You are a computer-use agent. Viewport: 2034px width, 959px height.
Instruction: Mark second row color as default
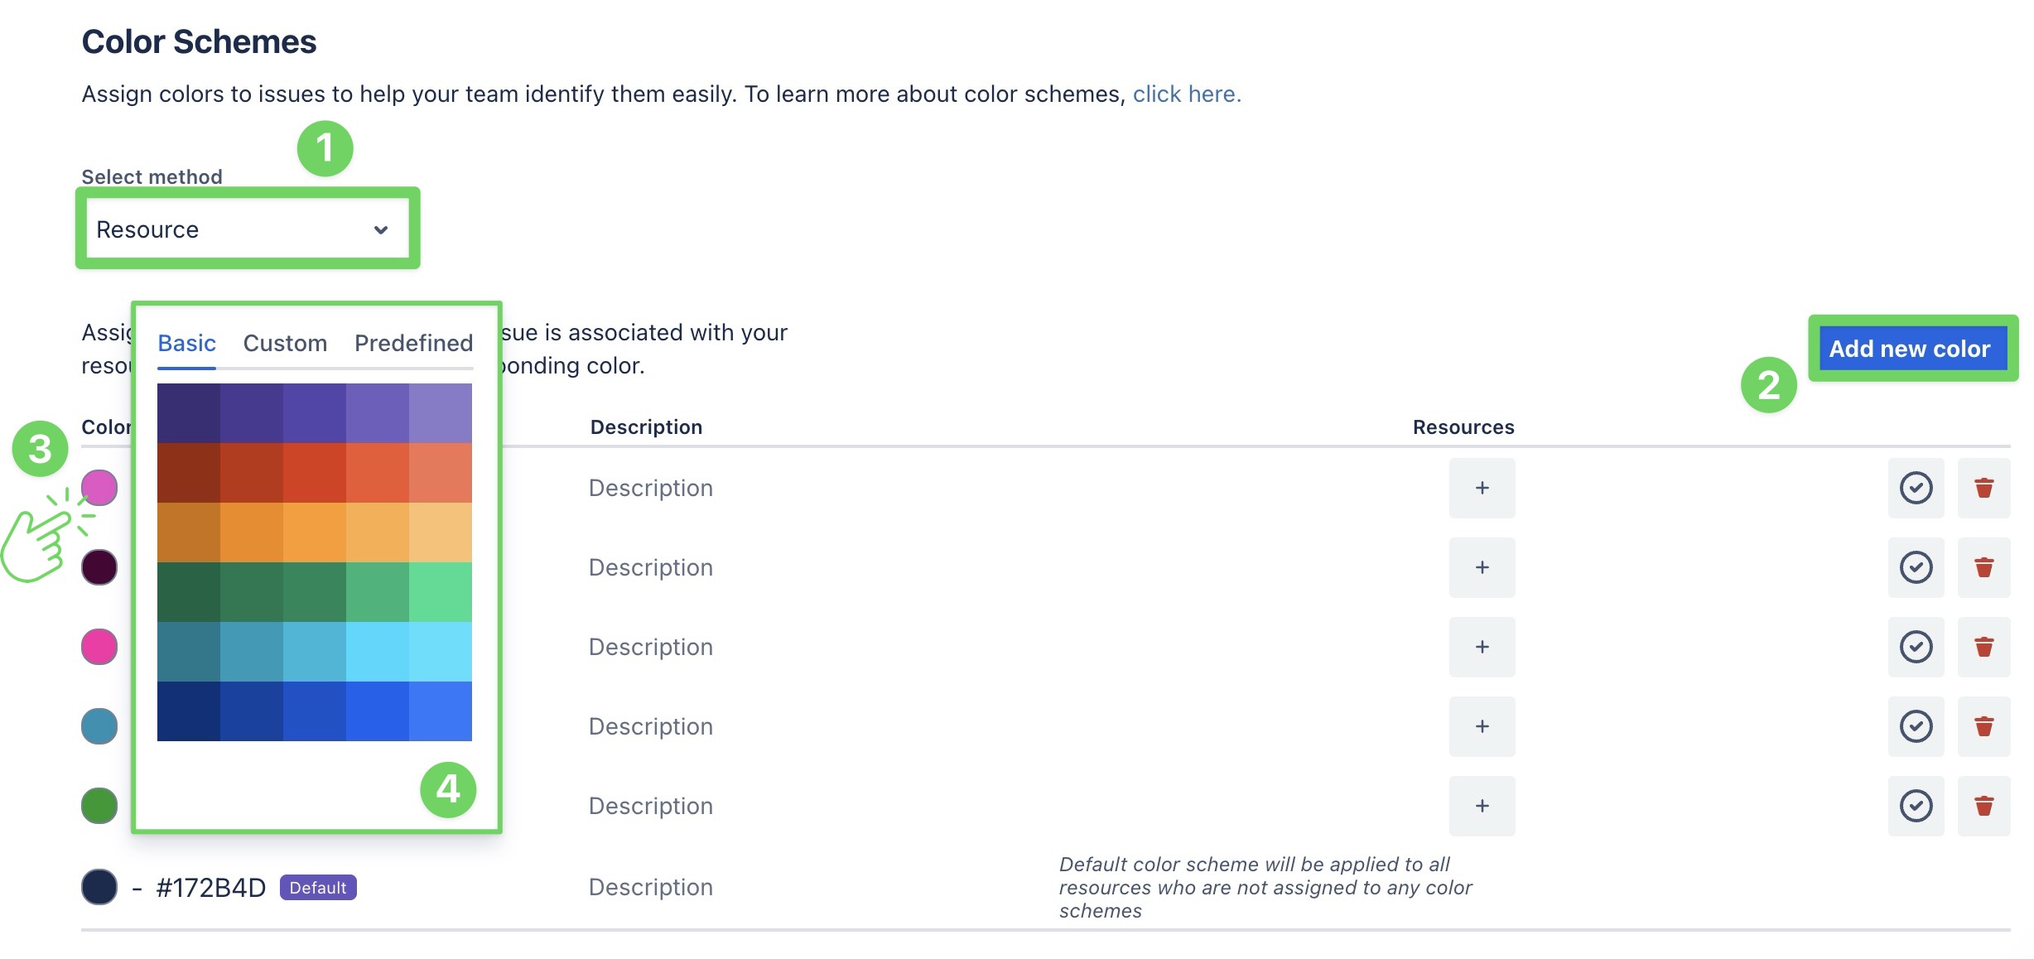(x=1916, y=567)
